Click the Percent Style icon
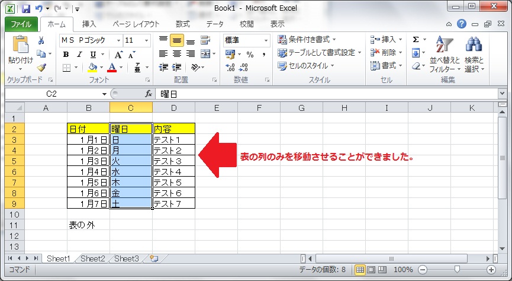This screenshot has height=281, width=512. [x=250, y=55]
